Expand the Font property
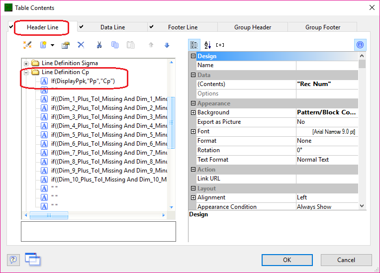This screenshot has height=273, width=380. click(x=193, y=132)
